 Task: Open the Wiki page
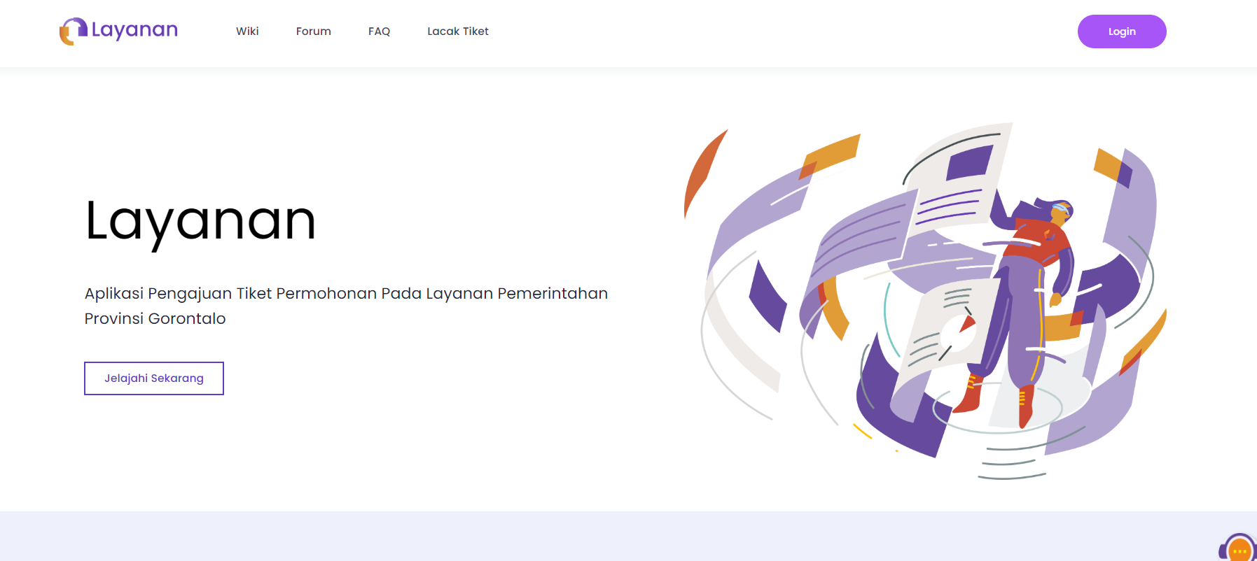tap(247, 31)
